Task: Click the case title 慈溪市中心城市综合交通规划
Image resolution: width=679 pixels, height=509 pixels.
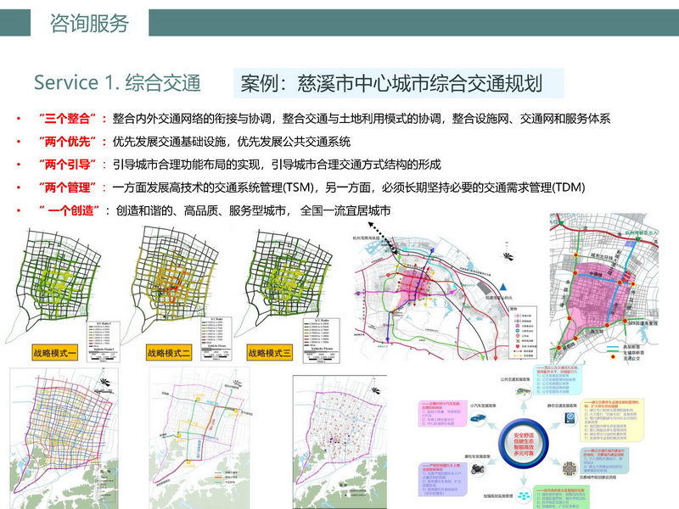Action: [419, 83]
